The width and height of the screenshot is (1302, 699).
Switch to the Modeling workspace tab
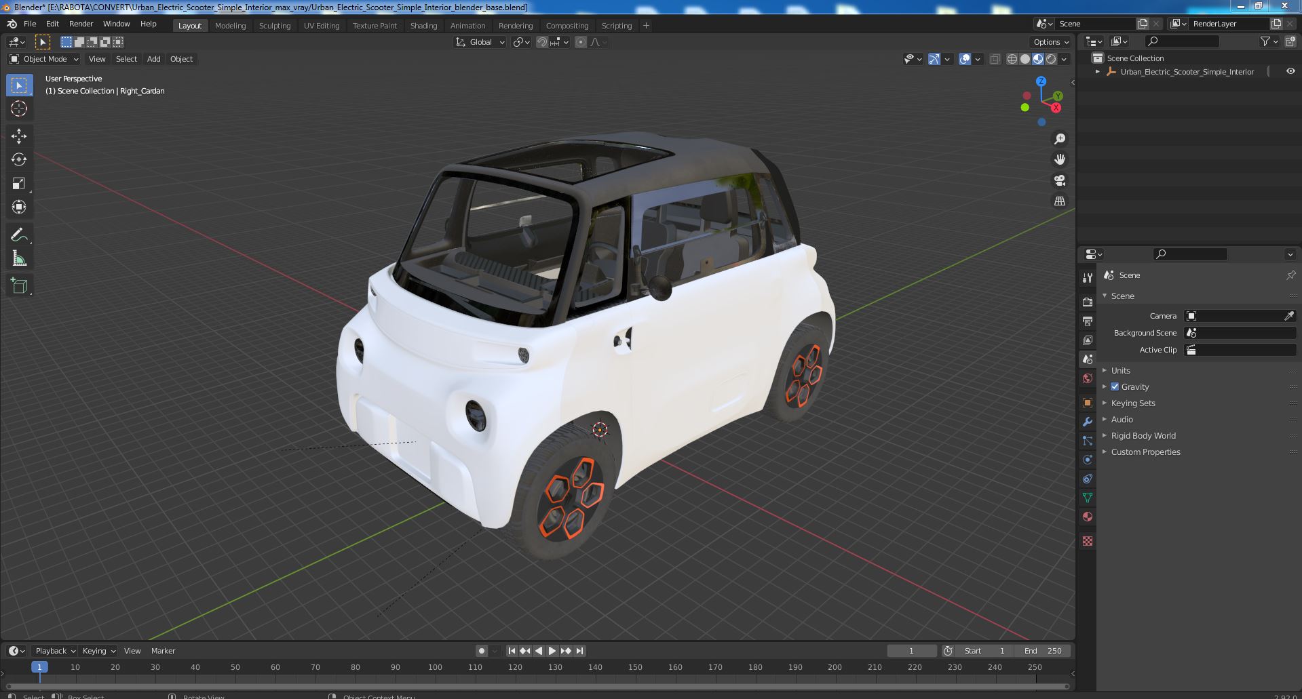click(x=230, y=26)
